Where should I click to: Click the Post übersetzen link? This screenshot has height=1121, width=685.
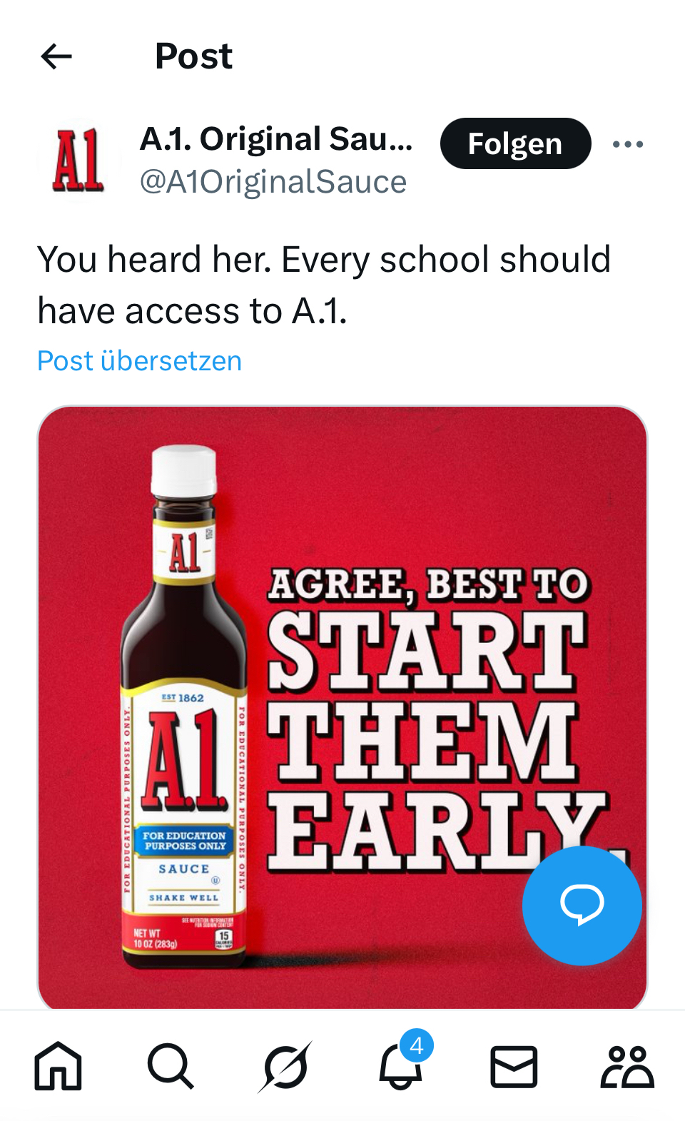[x=140, y=361]
